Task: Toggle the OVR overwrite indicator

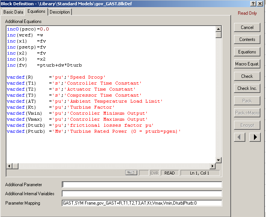Action: click(x=155, y=173)
